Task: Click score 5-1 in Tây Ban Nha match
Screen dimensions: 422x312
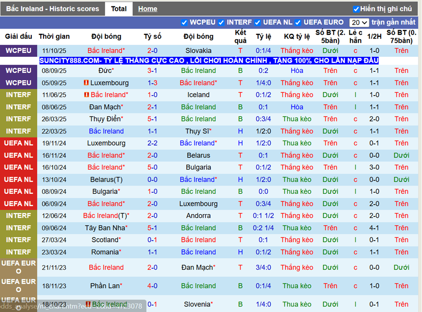Action: (x=152, y=228)
